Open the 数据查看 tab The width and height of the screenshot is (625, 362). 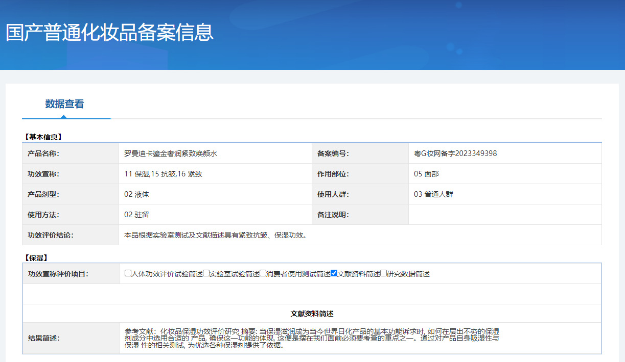coord(64,104)
